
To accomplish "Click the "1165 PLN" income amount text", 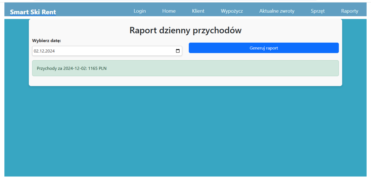I will [97, 68].
